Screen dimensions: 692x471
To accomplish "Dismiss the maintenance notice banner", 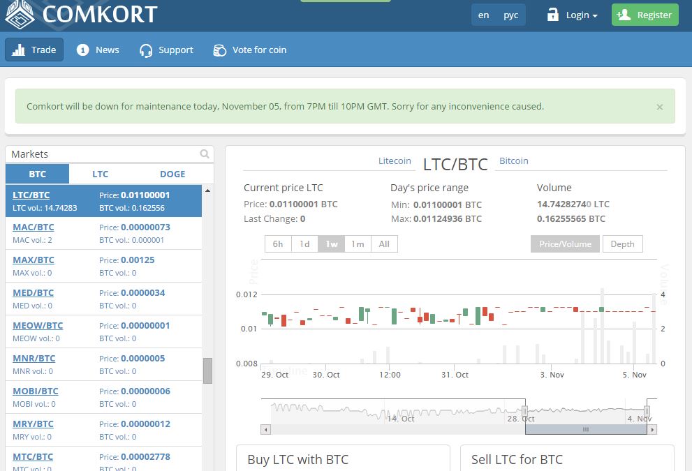I will (660, 107).
